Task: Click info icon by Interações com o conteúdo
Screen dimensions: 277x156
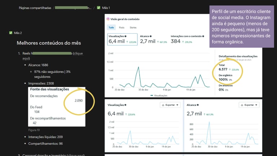Action: [x=203, y=36]
